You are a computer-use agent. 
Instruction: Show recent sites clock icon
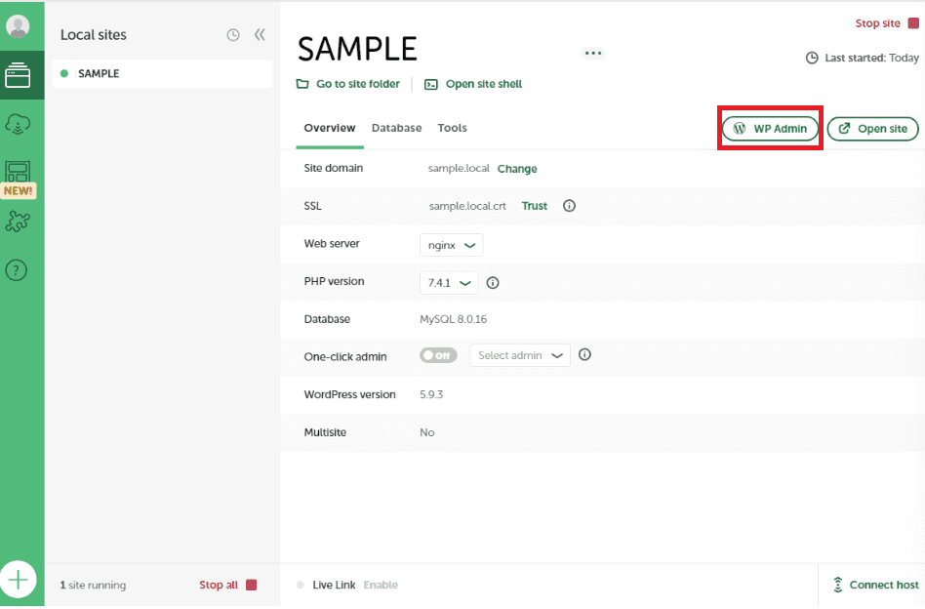click(x=233, y=35)
